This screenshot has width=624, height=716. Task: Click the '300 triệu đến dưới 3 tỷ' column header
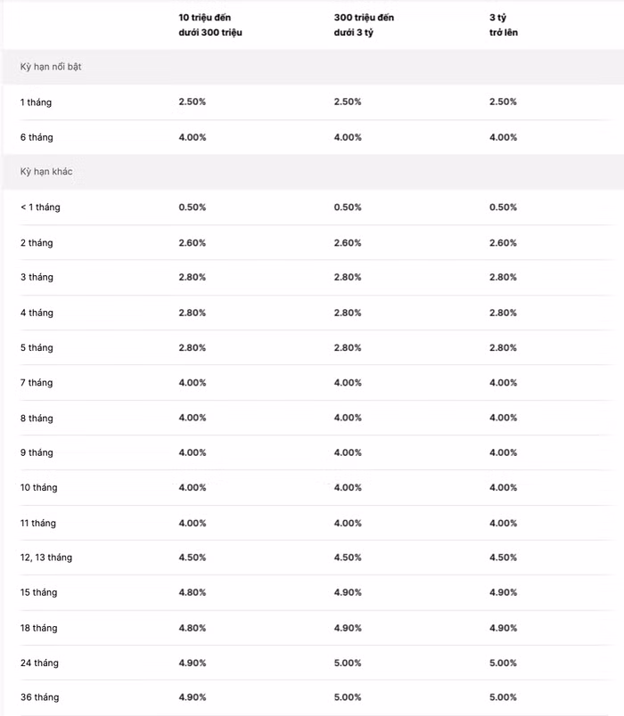(365, 25)
